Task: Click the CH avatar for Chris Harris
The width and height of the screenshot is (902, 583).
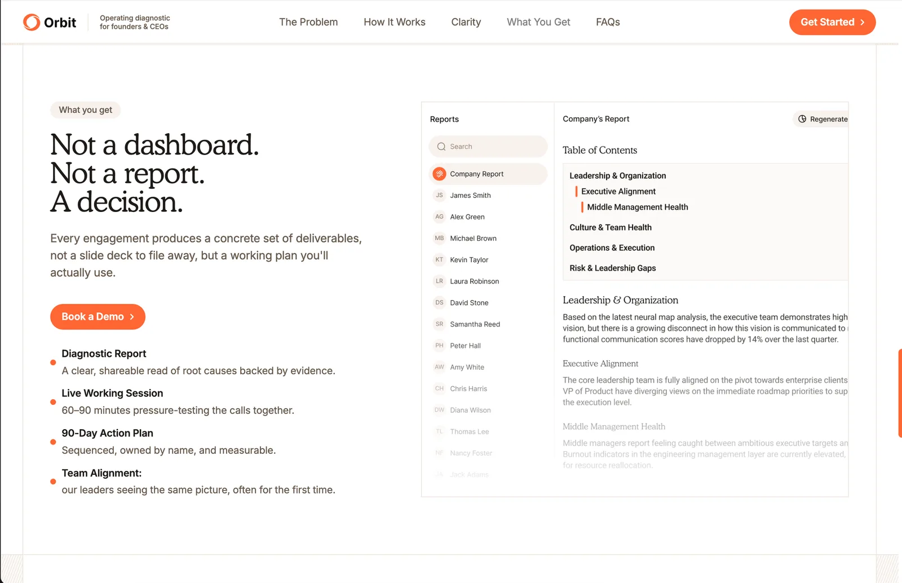Action: pos(439,388)
